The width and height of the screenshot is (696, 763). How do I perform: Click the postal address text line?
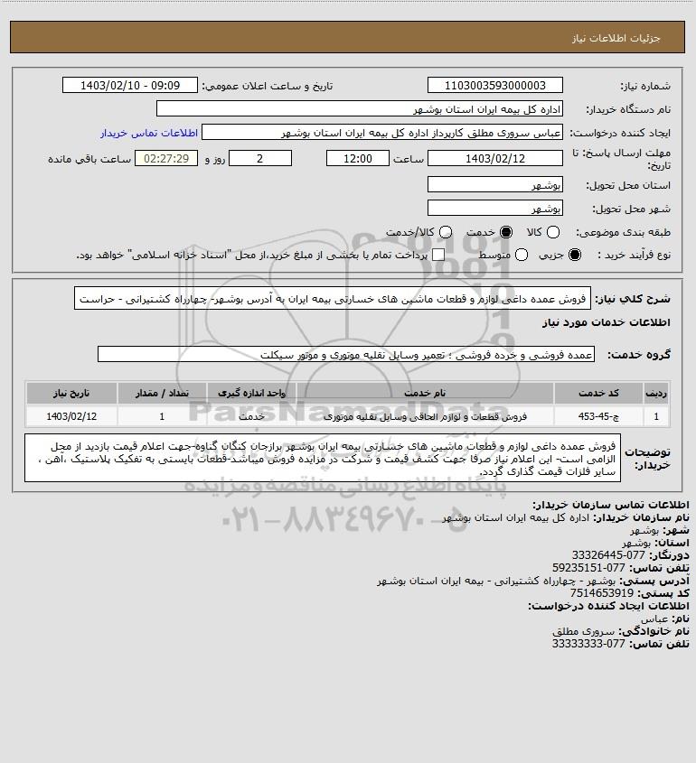tap(496, 581)
